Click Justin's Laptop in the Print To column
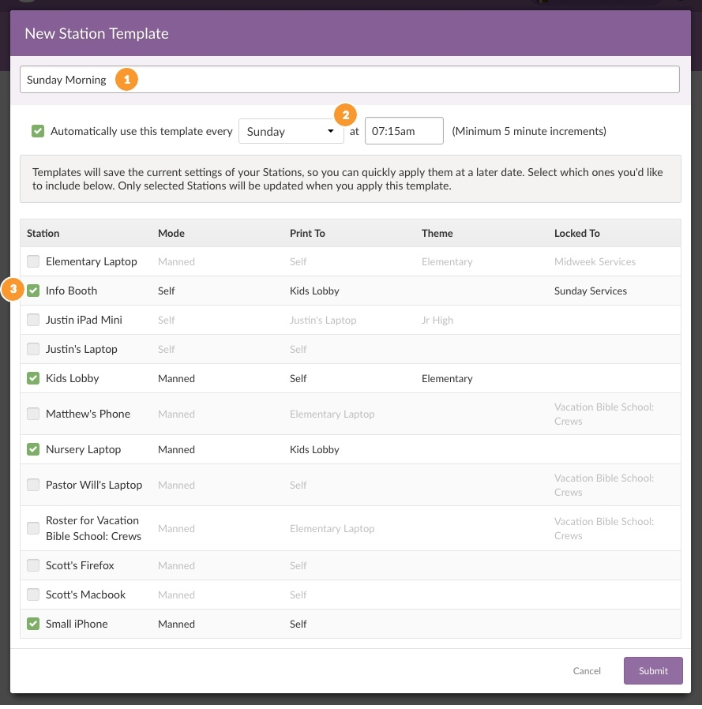Screen dimensions: 702x709 click(x=323, y=320)
